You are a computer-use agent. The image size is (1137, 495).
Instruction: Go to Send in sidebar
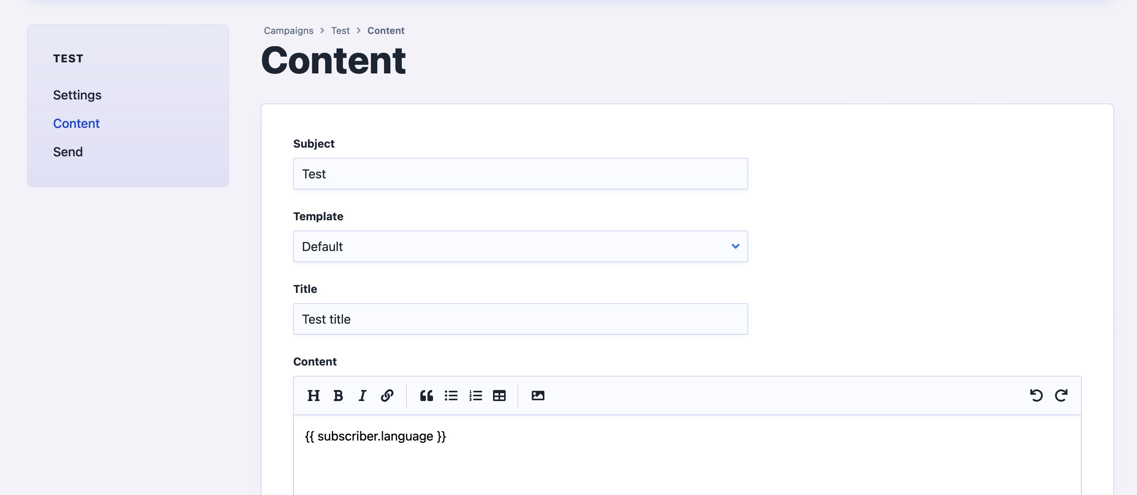[x=68, y=152]
